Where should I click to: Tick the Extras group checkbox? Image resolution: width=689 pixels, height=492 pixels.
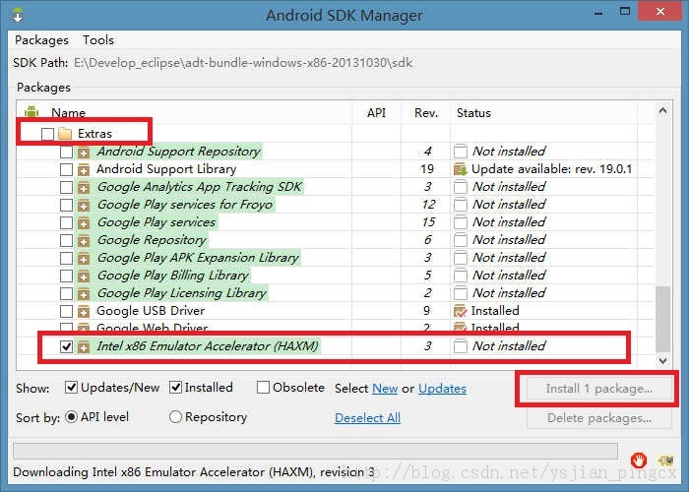(x=47, y=134)
